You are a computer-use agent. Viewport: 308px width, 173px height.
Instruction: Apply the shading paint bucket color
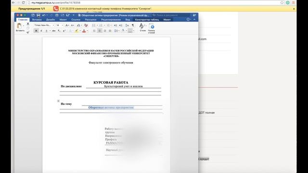(123, 31)
